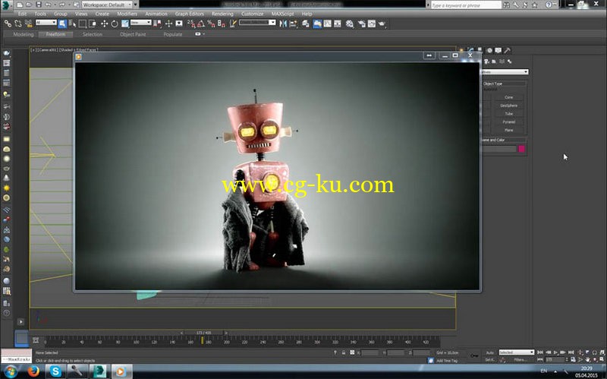Switch to the Freeform ribbon tab

click(55, 34)
